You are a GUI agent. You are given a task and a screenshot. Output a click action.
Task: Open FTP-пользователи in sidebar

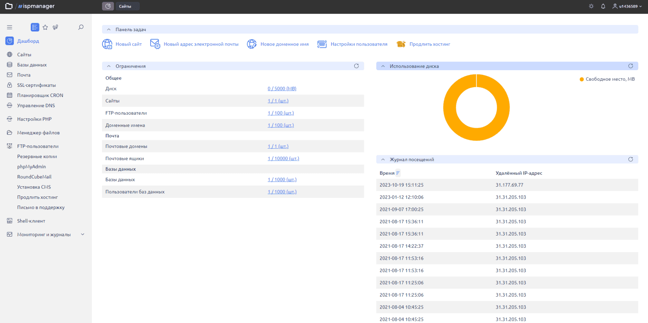click(38, 146)
